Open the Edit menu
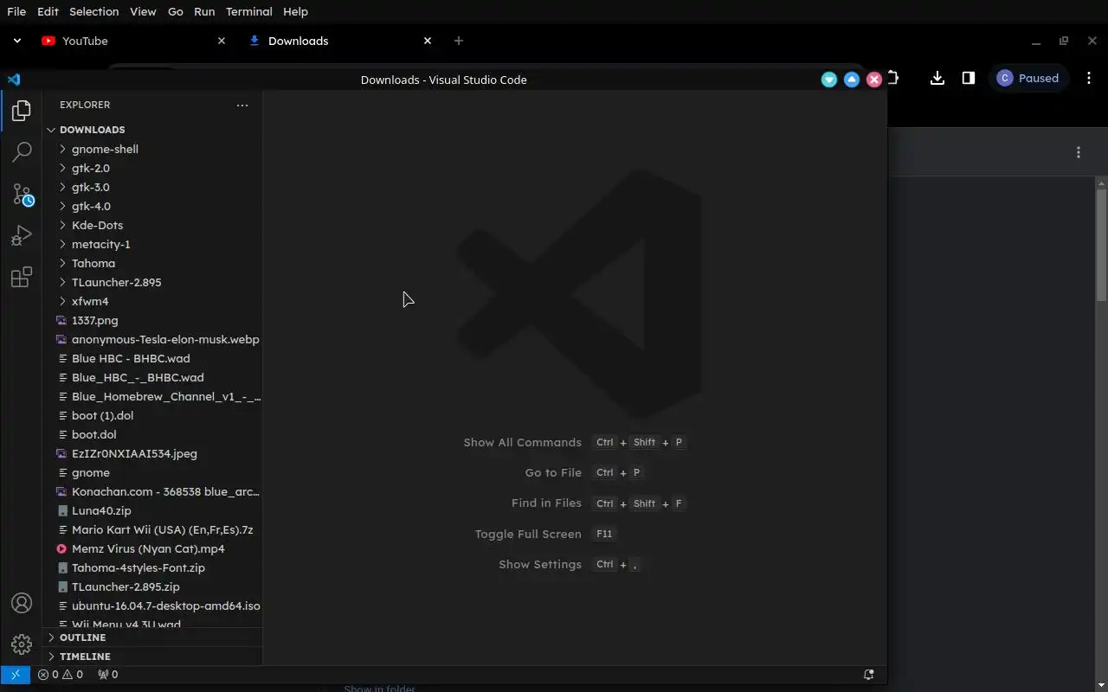The height and width of the screenshot is (692, 1108). [x=48, y=11]
